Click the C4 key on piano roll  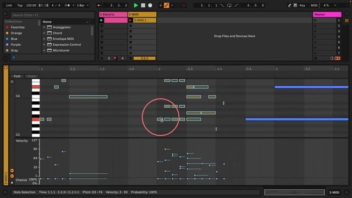(35, 97)
